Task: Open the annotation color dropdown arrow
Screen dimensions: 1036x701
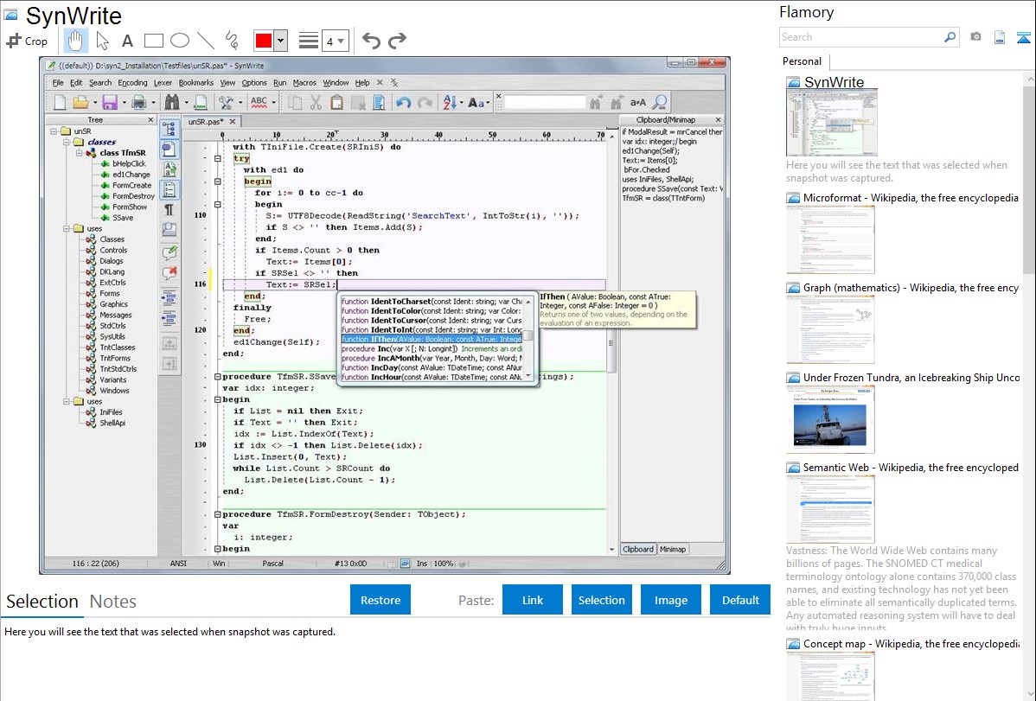Action: pyautogui.click(x=281, y=41)
